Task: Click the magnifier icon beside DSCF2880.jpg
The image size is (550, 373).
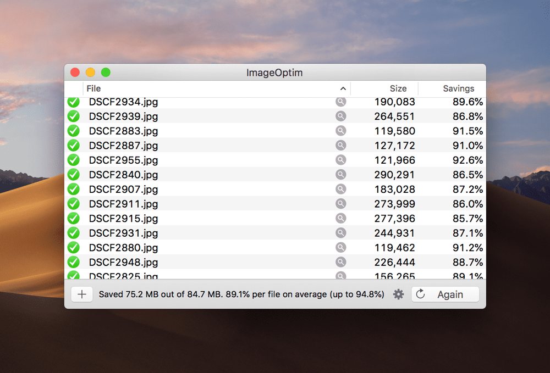Action: coord(340,247)
